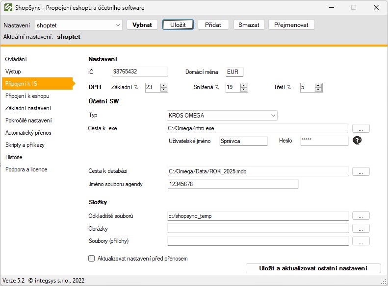Click the Přejmenovat button
Viewport: 388px width, 286px height.
(x=291, y=24)
